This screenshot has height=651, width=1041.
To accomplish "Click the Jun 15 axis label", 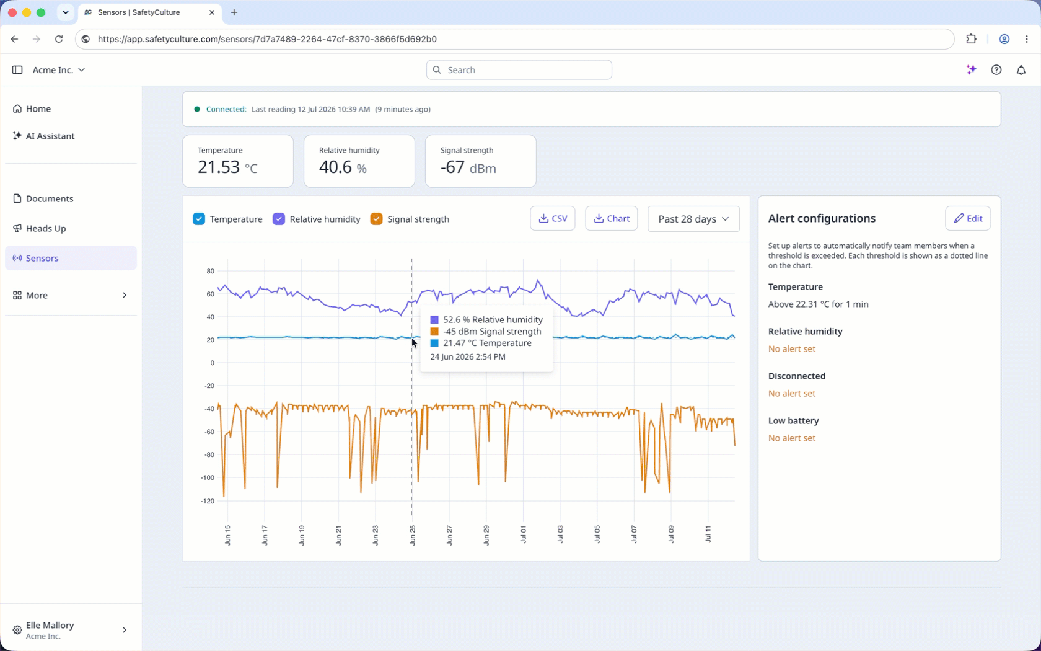I will tap(228, 535).
